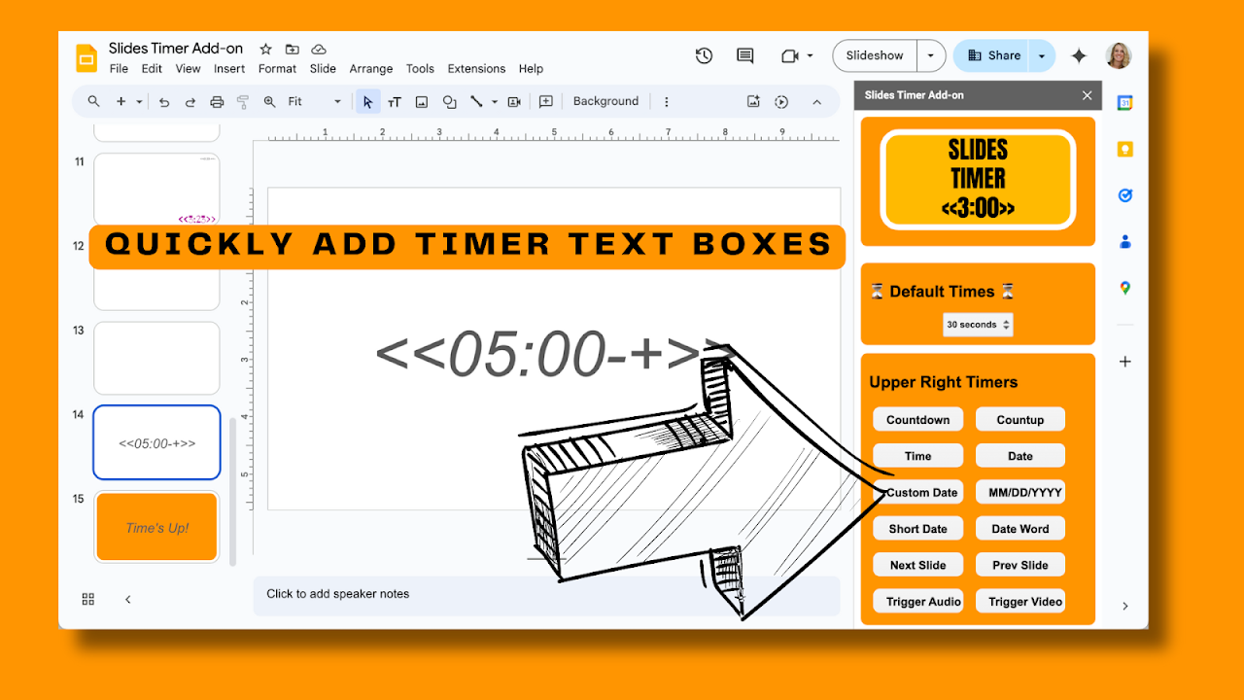
Task: Open the File menu
Action: pyautogui.click(x=119, y=69)
